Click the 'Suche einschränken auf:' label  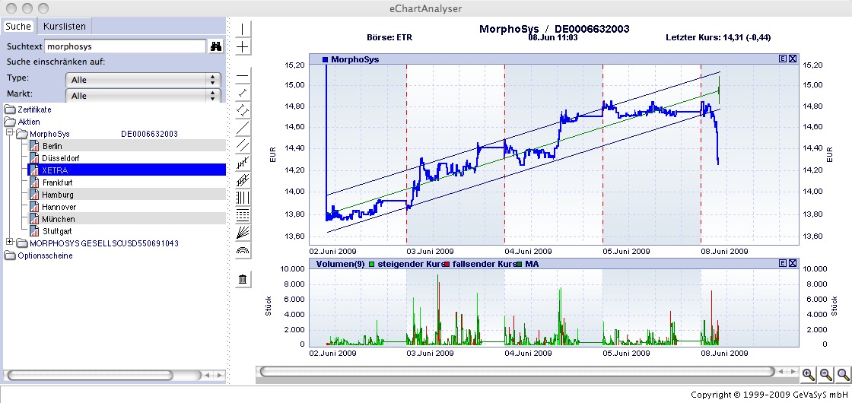56,62
